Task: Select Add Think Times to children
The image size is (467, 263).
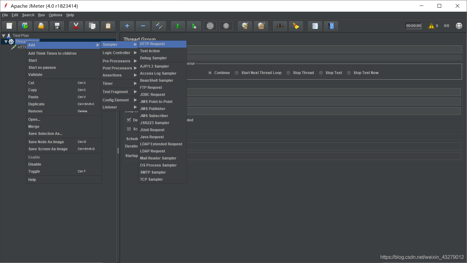Action: (x=64, y=53)
